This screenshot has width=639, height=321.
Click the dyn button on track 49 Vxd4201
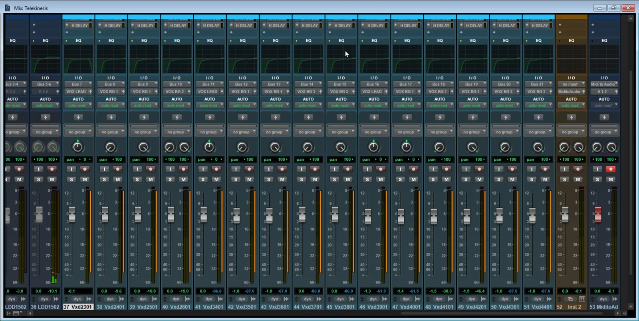pos(472,299)
